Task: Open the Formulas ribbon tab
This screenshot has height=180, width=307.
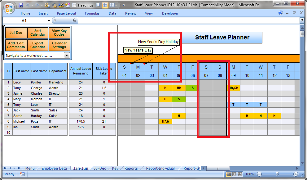Action: 92,13
